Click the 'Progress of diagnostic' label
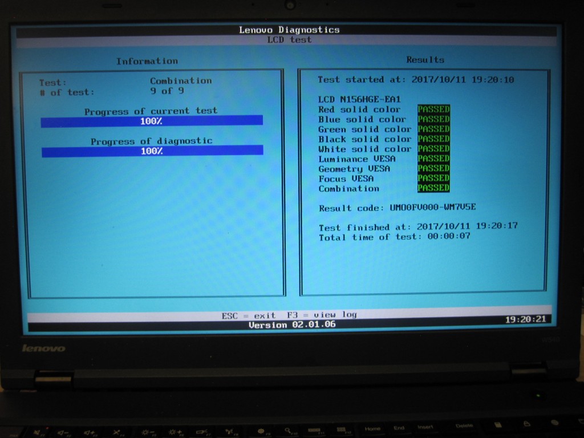Screen dimensions: 584x438 (152, 141)
